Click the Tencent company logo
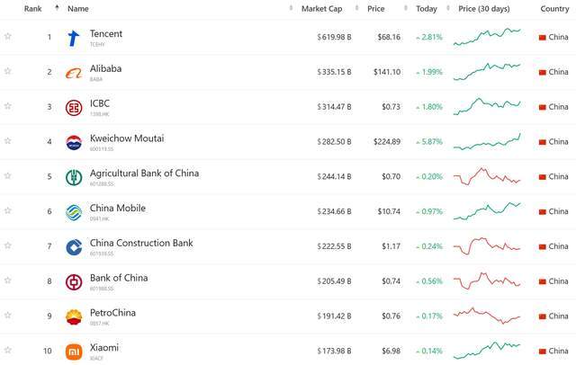 pos(74,38)
